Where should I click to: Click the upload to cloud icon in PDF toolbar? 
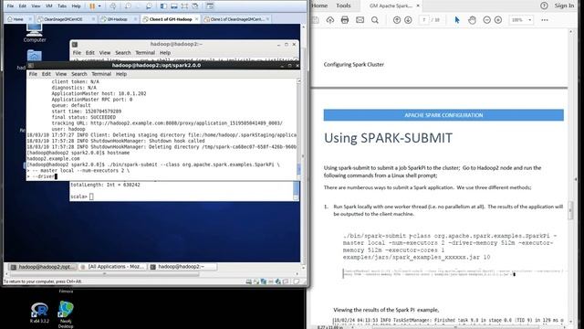(x=330, y=20)
